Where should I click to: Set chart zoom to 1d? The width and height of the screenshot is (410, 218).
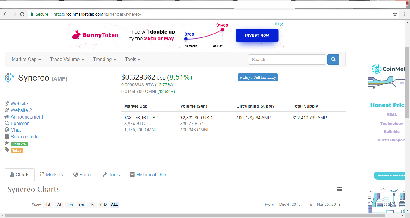(x=47, y=205)
